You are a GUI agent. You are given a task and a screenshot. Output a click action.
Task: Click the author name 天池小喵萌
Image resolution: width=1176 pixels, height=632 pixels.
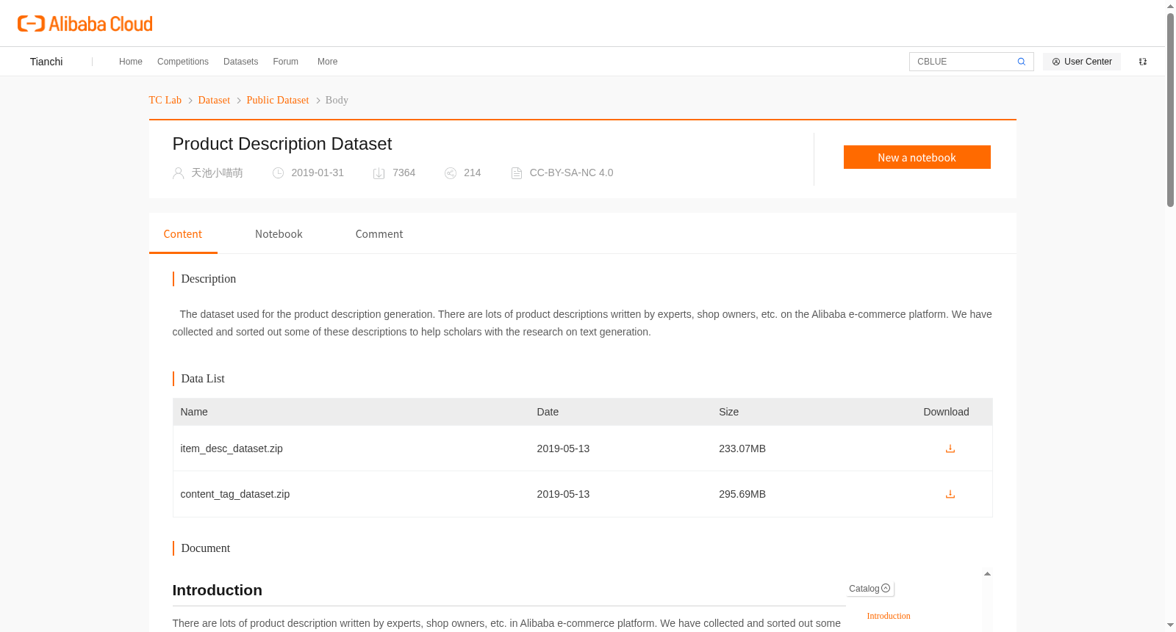217,173
